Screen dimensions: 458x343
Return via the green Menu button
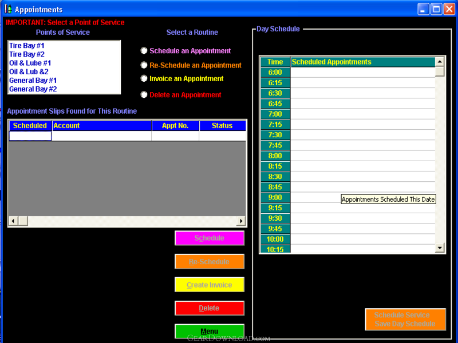210,332
